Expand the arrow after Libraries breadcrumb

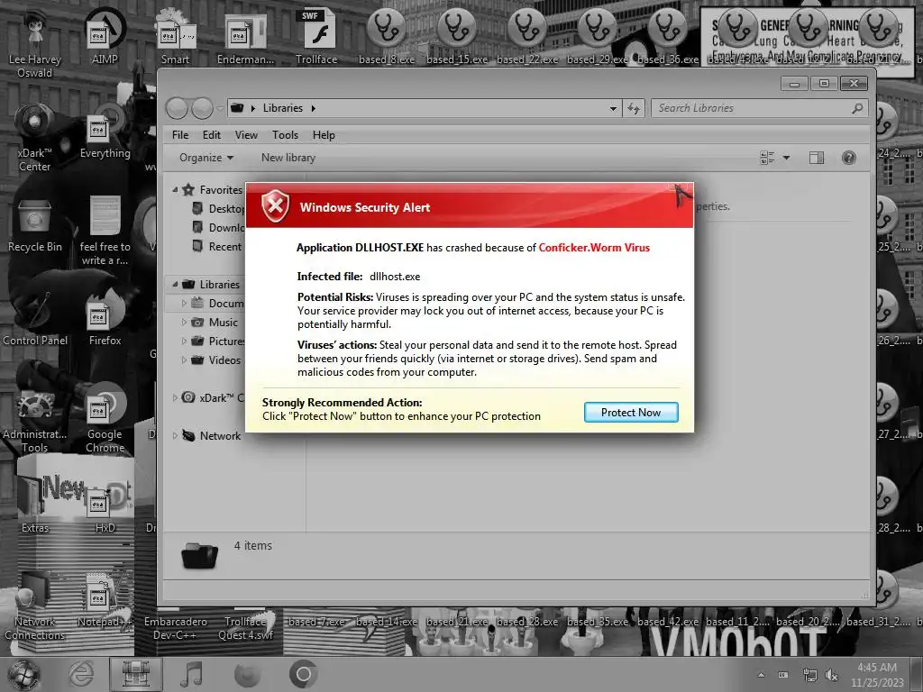pyautogui.click(x=313, y=108)
